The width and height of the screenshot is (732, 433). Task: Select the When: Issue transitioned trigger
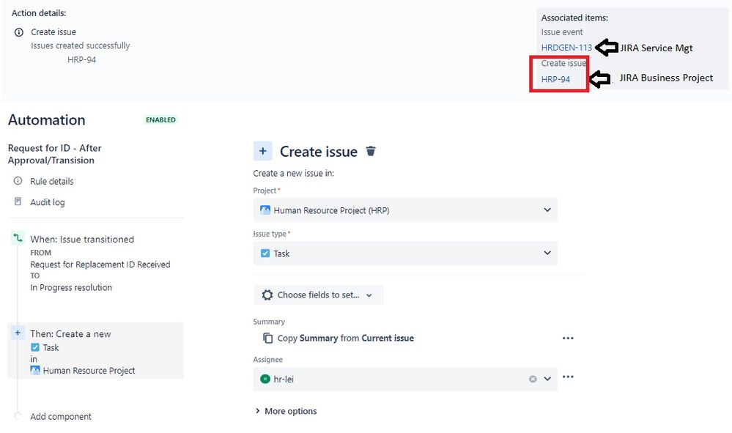[82, 239]
